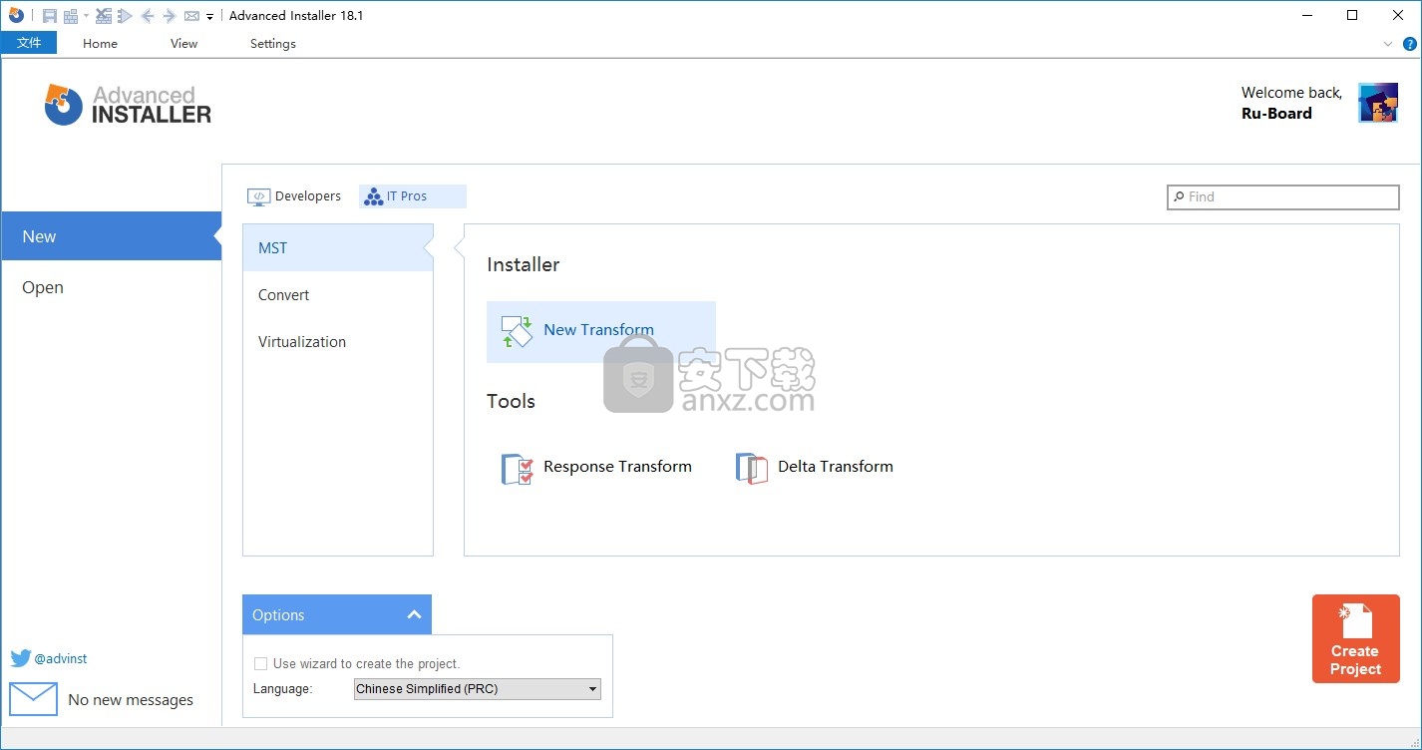Click the envelope icon in title bar
The image size is (1422, 750).
tap(191, 16)
